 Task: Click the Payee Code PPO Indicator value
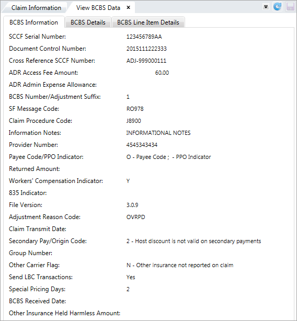[168, 157]
